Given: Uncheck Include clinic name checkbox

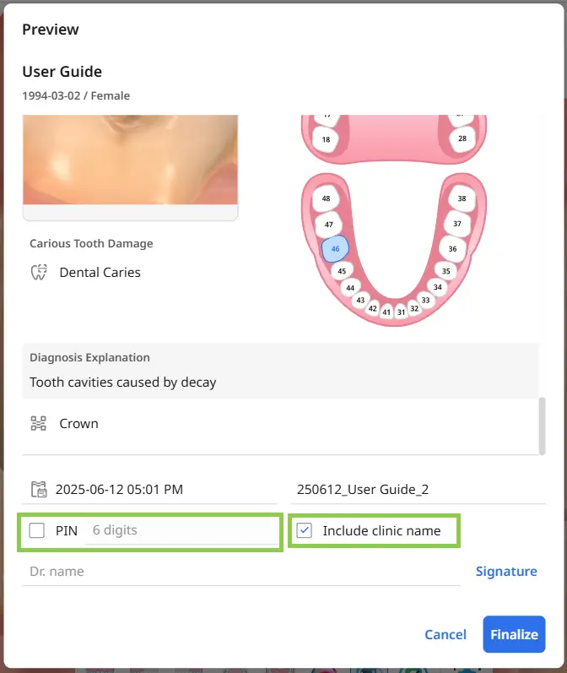Looking at the screenshot, I should pos(304,530).
